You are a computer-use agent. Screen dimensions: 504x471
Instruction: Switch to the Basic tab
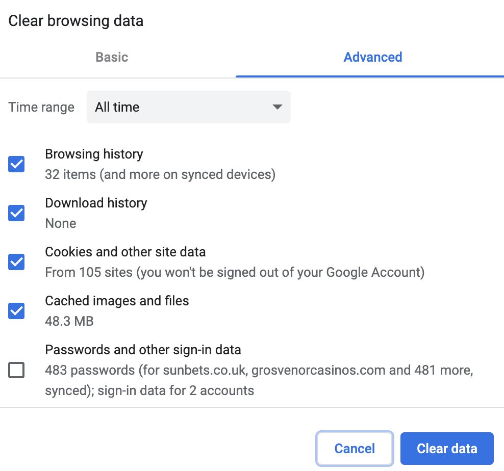pyautogui.click(x=112, y=58)
